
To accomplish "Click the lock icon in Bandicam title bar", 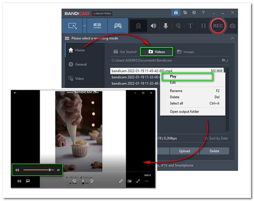I will (x=176, y=12).
